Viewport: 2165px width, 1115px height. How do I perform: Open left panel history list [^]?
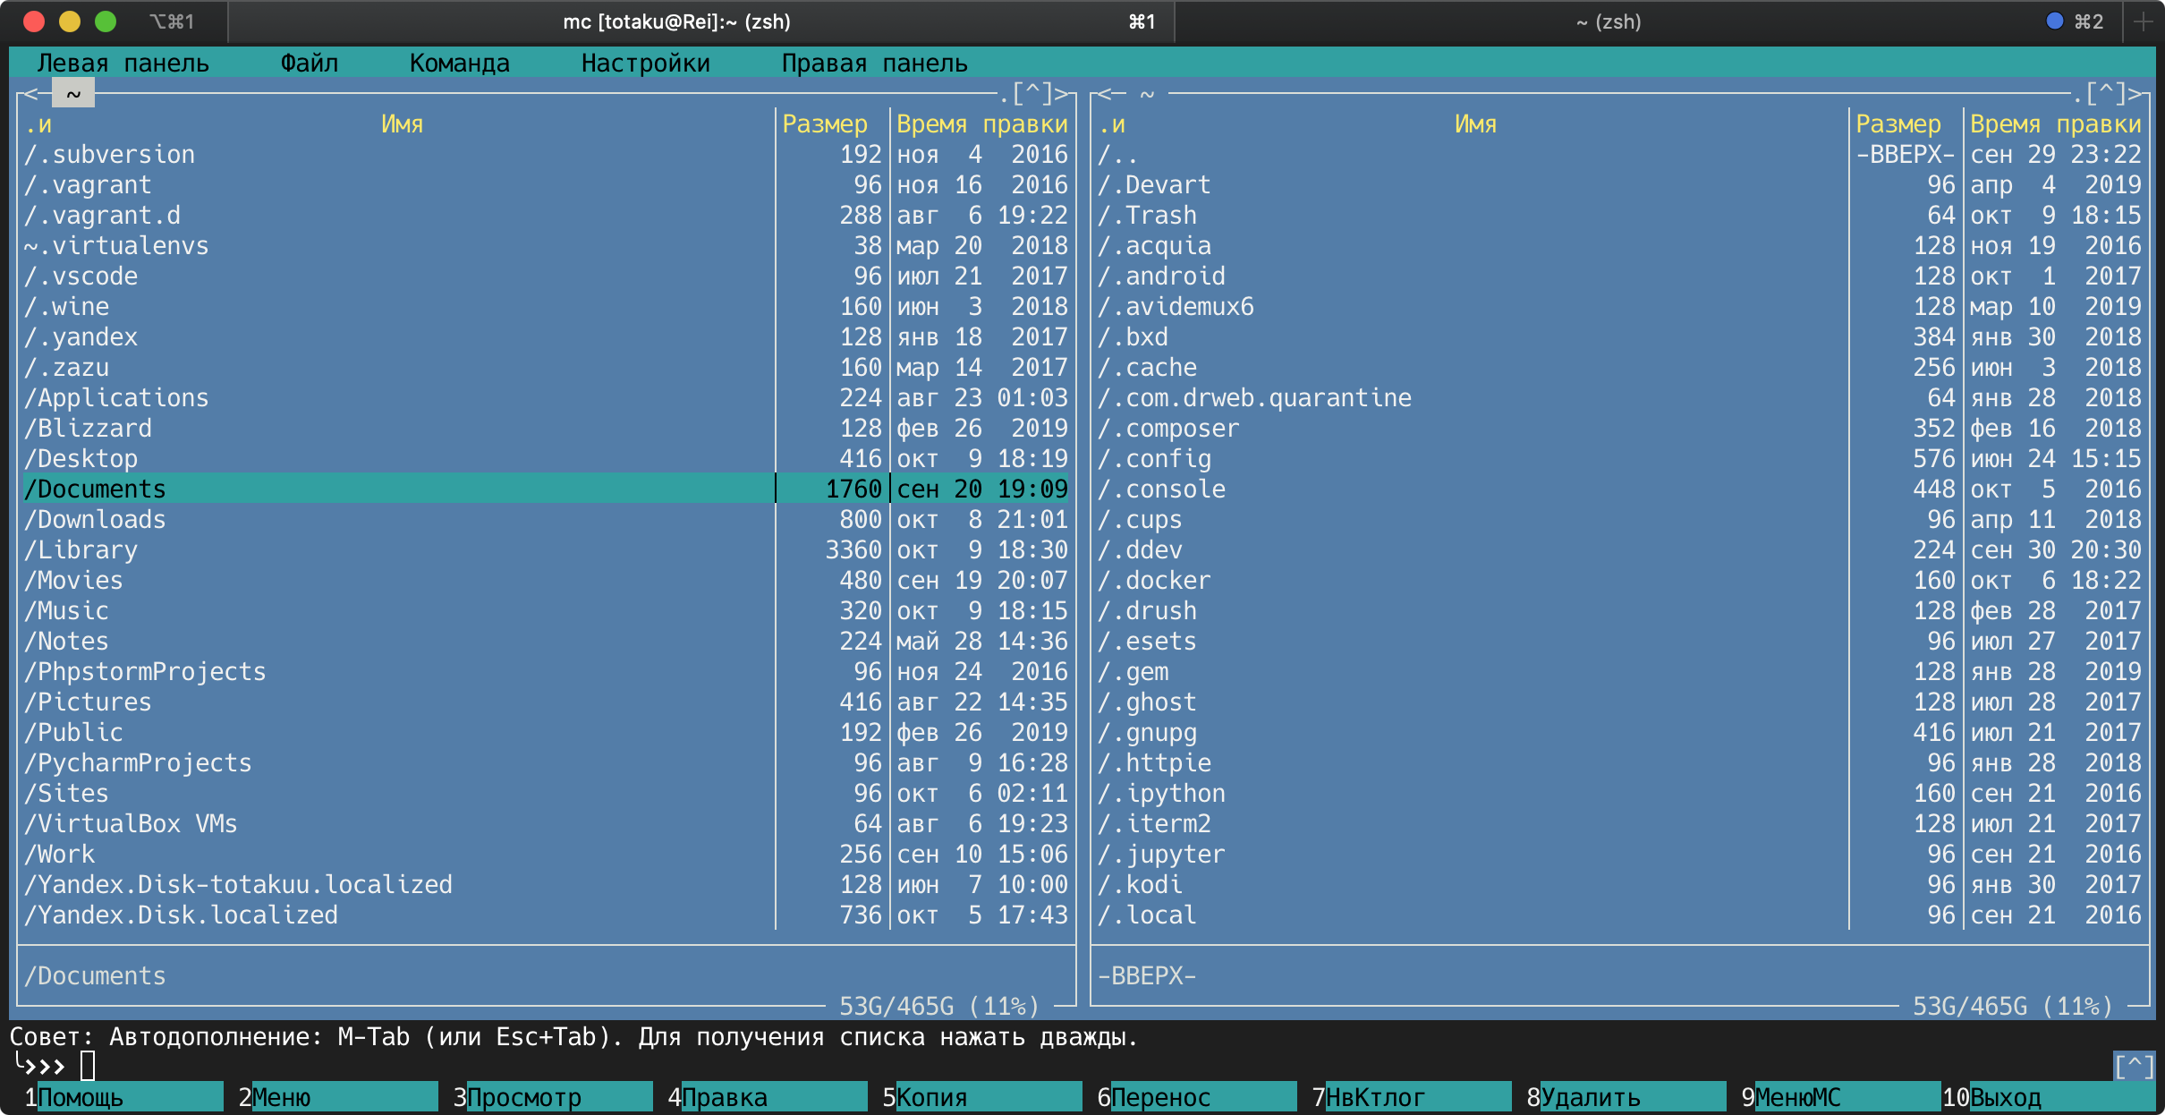point(1032,93)
